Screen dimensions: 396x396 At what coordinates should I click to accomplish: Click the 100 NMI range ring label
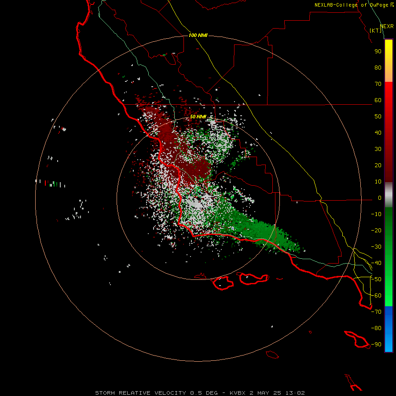coord(198,35)
